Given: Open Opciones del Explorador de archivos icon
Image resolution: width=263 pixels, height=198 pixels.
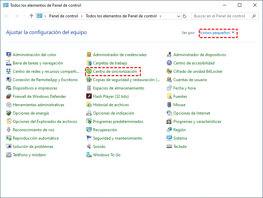Looking at the screenshot, I should pos(9,122).
